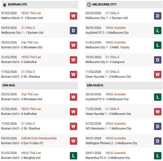Click the Buriram Utd club crest icon

tap(5, 5)
